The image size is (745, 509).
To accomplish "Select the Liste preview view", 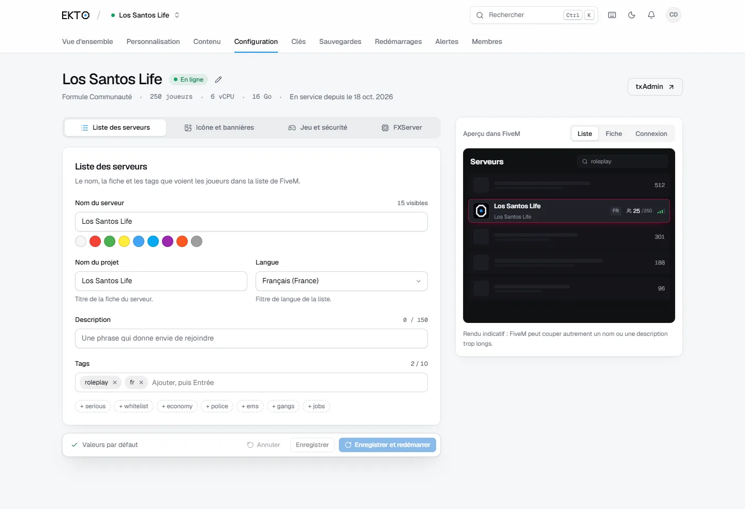I will [585, 134].
